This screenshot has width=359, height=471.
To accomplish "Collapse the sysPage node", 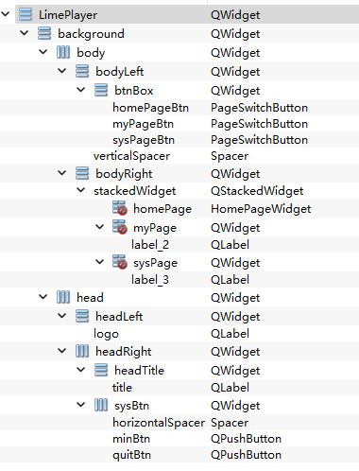I will tap(100, 261).
